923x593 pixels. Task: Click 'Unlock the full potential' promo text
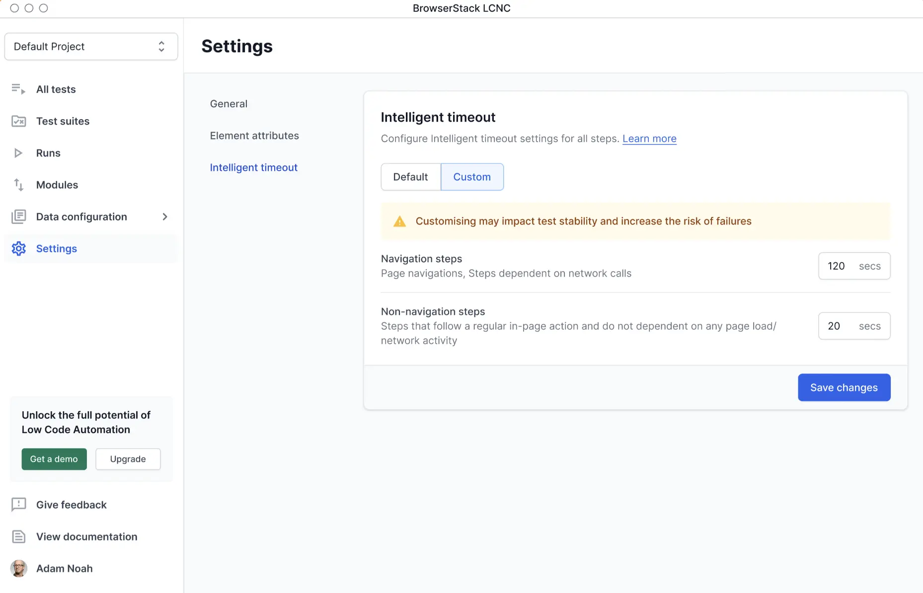click(x=86, y=422)
